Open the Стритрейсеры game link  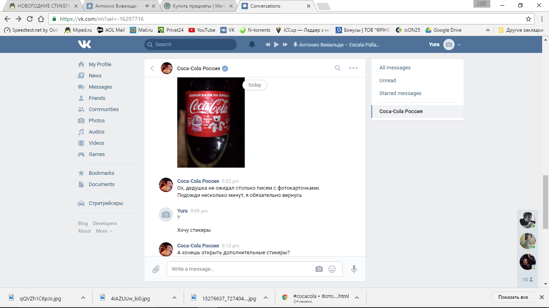click(x=106, y=203)
